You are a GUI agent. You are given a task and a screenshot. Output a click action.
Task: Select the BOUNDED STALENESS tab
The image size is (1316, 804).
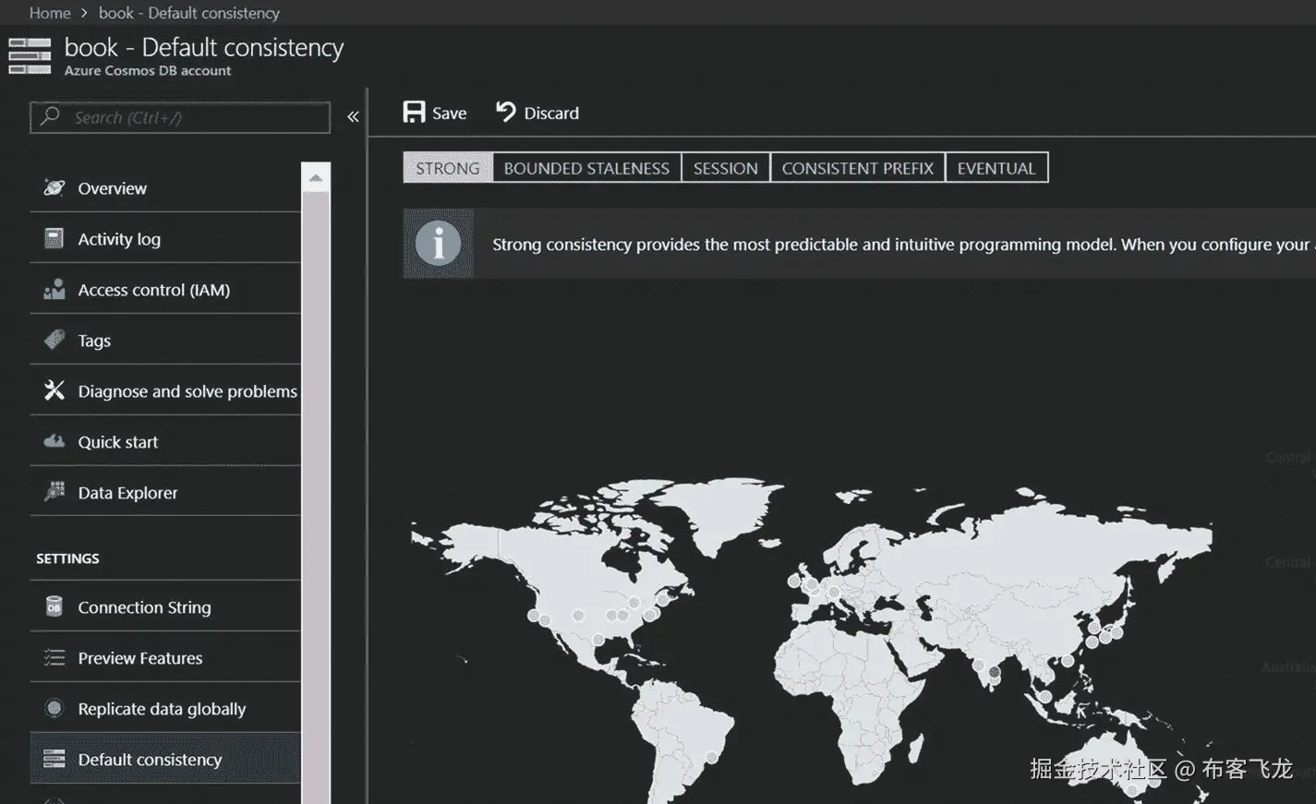pos(586,168)
